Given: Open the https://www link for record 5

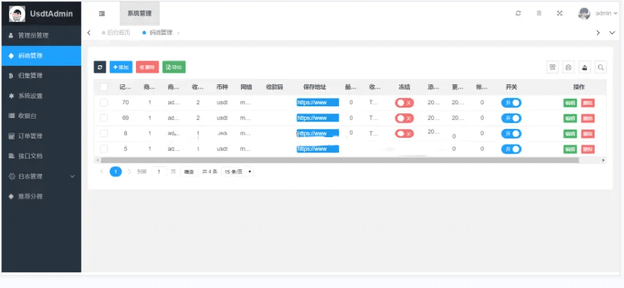Looking at the screenshot, I should tap(318, 149).
